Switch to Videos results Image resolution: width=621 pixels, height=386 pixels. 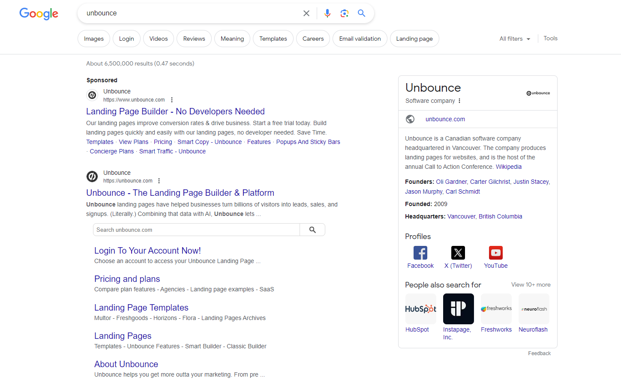[x=159, y=39]
